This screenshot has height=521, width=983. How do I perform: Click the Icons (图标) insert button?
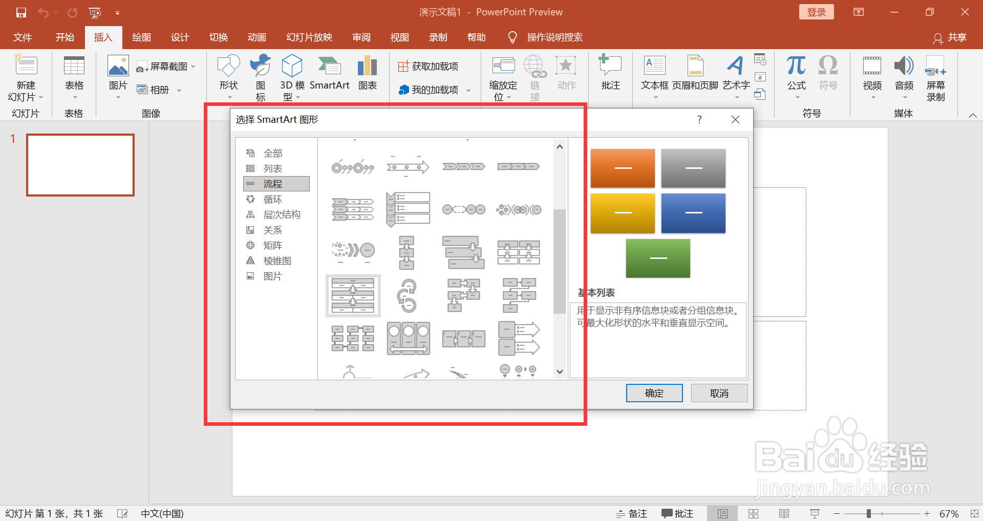pyautogui.click(x=260, y=78)
